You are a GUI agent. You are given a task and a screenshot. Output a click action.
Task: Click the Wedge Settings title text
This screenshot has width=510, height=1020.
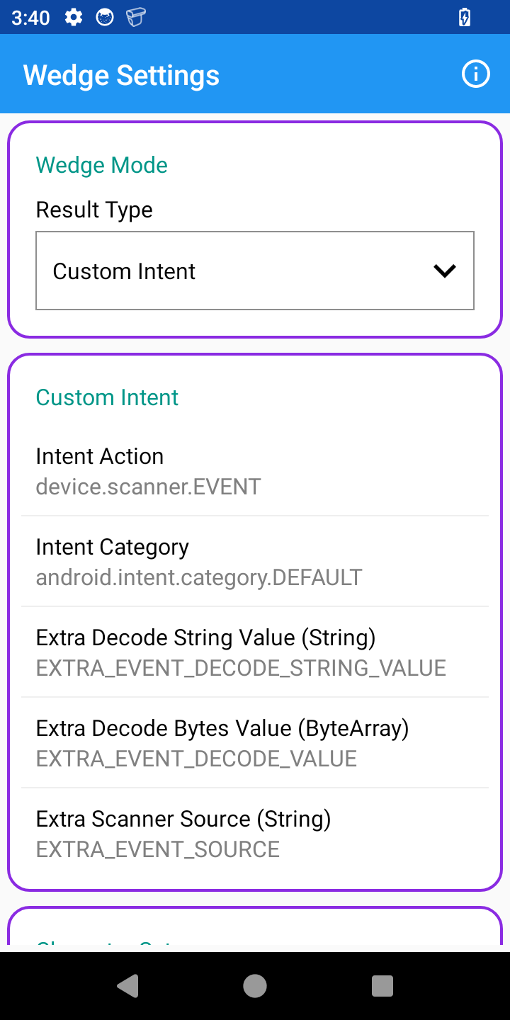[121, 75]
